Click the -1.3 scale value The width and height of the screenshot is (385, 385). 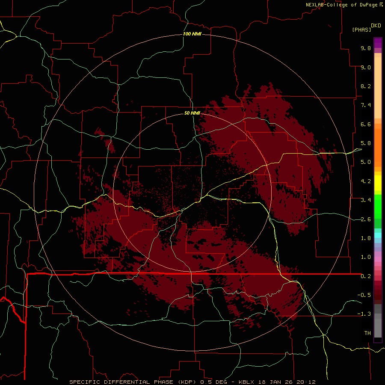click(x=364, y=314)
